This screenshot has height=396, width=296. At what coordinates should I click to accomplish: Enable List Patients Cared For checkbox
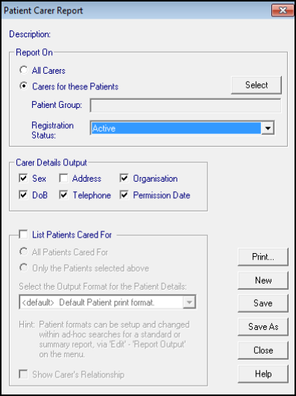[x=23, y=234]
